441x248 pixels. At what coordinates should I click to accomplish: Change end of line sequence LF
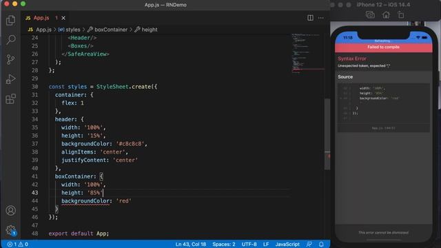[266, 244]
